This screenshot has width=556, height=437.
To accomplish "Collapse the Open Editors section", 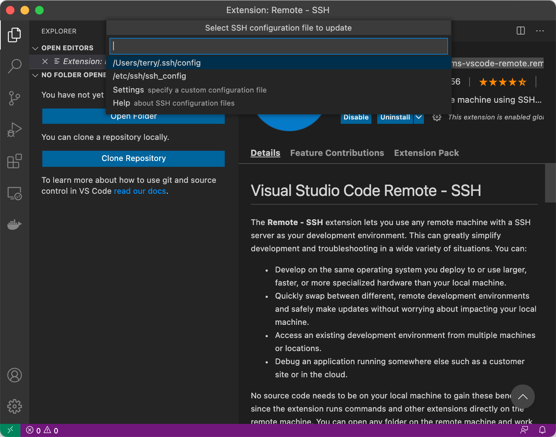I will click(x=35, y=48).
